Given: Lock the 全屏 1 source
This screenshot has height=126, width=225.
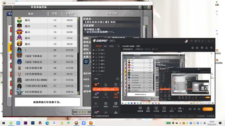Looking at the screenshot, I should [x=96, y=50].
